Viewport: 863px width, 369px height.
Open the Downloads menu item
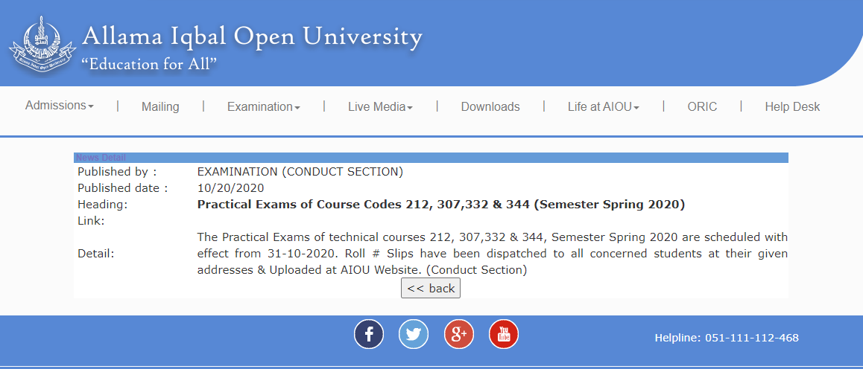point(490,107)
